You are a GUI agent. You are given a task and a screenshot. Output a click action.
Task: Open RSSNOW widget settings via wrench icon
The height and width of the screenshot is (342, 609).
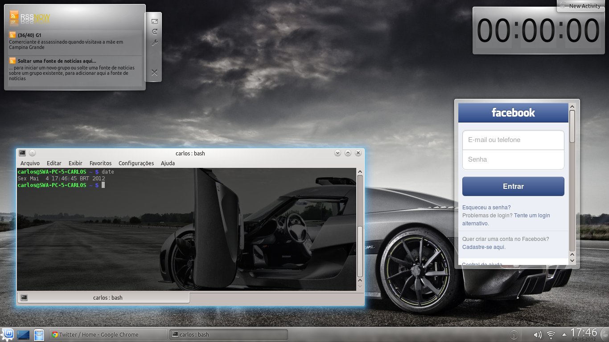154,43
